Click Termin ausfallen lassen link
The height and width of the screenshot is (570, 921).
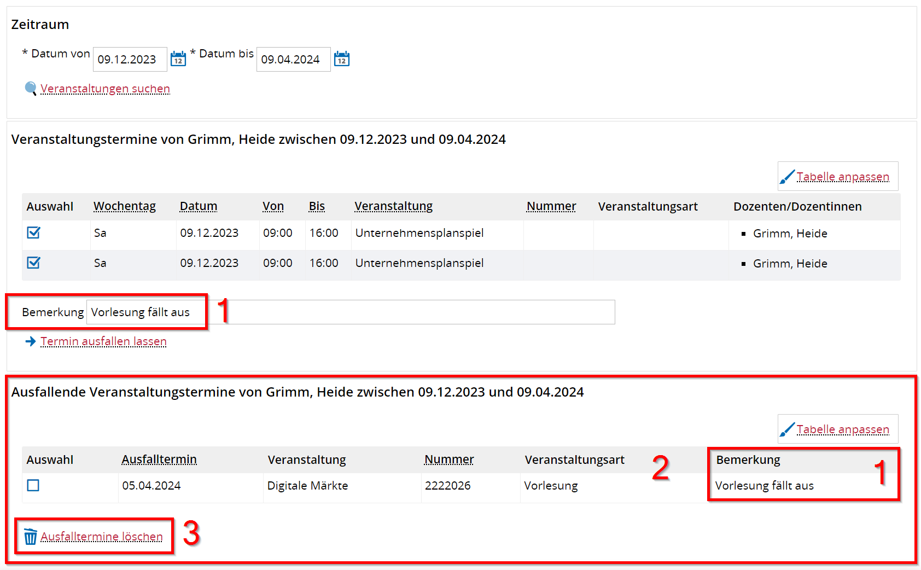[x=103, y=341]
